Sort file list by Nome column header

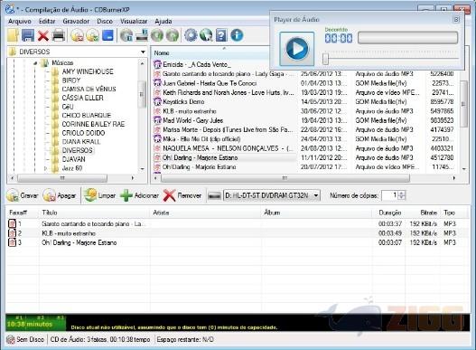tap(162, 53)
